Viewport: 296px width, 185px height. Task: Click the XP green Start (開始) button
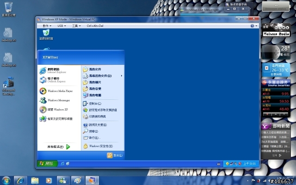pos(47,163)
